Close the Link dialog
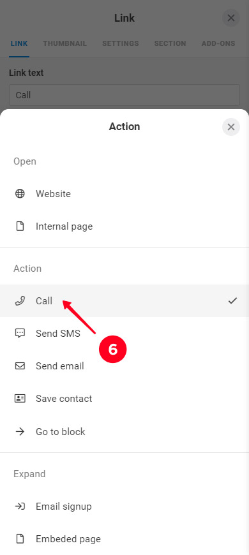The image size is (249, 555). (231, 18)
